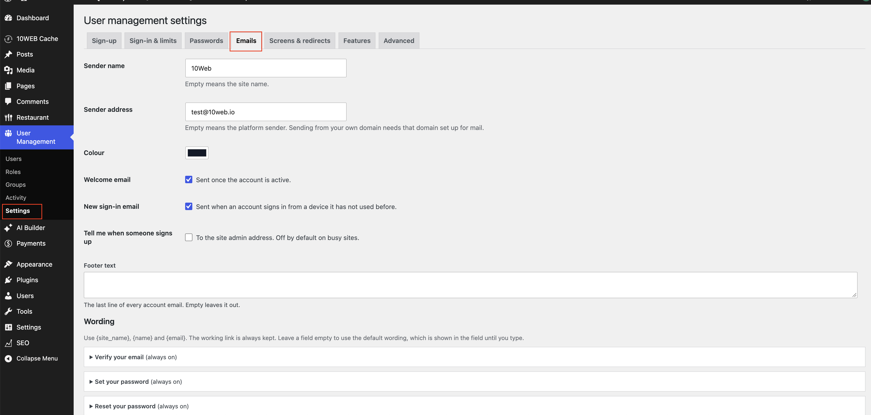Click the Posts pushpin icon
871x415 pixels.
click(x=8, y=54)
